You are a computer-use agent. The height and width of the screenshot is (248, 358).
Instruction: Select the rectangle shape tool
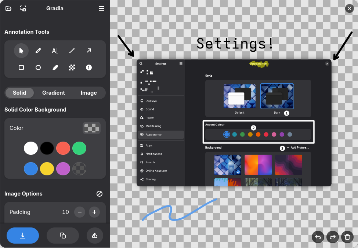21,68
